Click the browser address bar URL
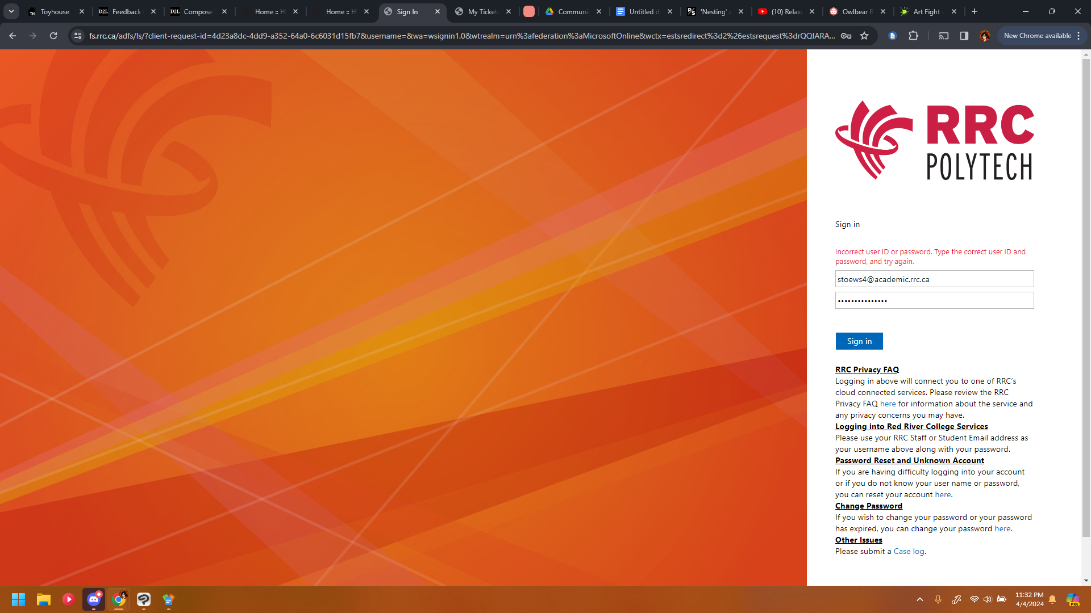This screenshot has height=613, width=1091. [461, 36]
